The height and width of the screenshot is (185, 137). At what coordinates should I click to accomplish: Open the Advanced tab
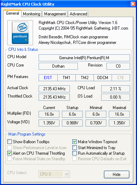[x=78, y=14]
